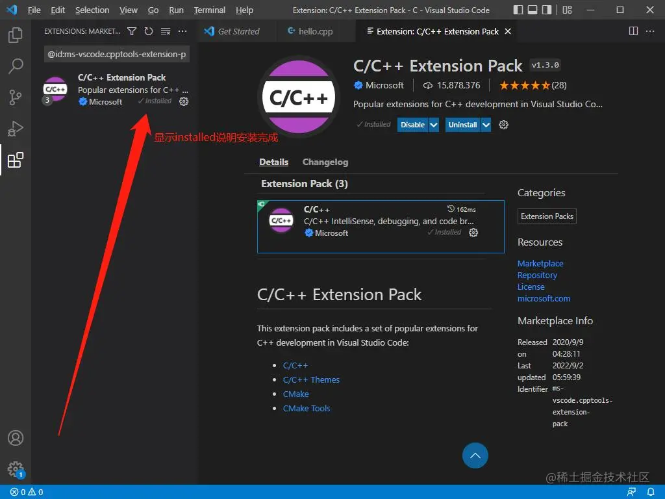665x499 pixels.
Task: Open the Source Control view
Action: 16,97
